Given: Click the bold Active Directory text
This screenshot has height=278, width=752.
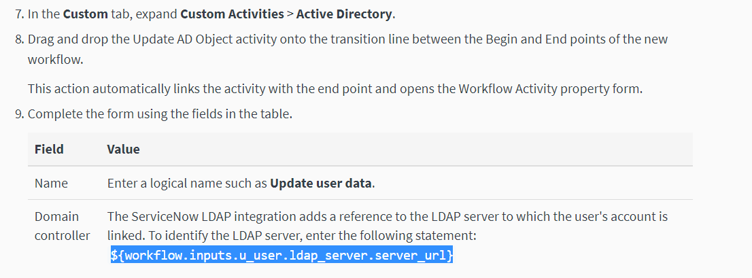Looking at the screenshot, I should [x=344, y=14].
